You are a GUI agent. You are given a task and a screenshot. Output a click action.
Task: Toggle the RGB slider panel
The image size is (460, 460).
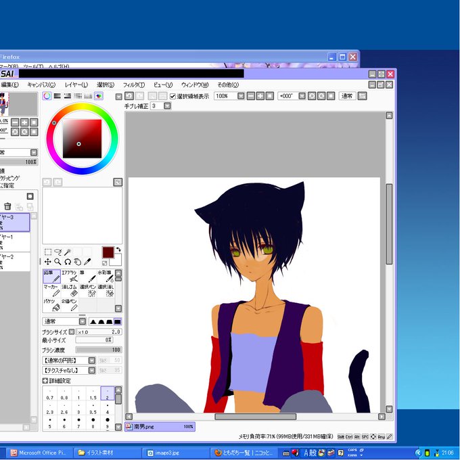pos(57,96)
